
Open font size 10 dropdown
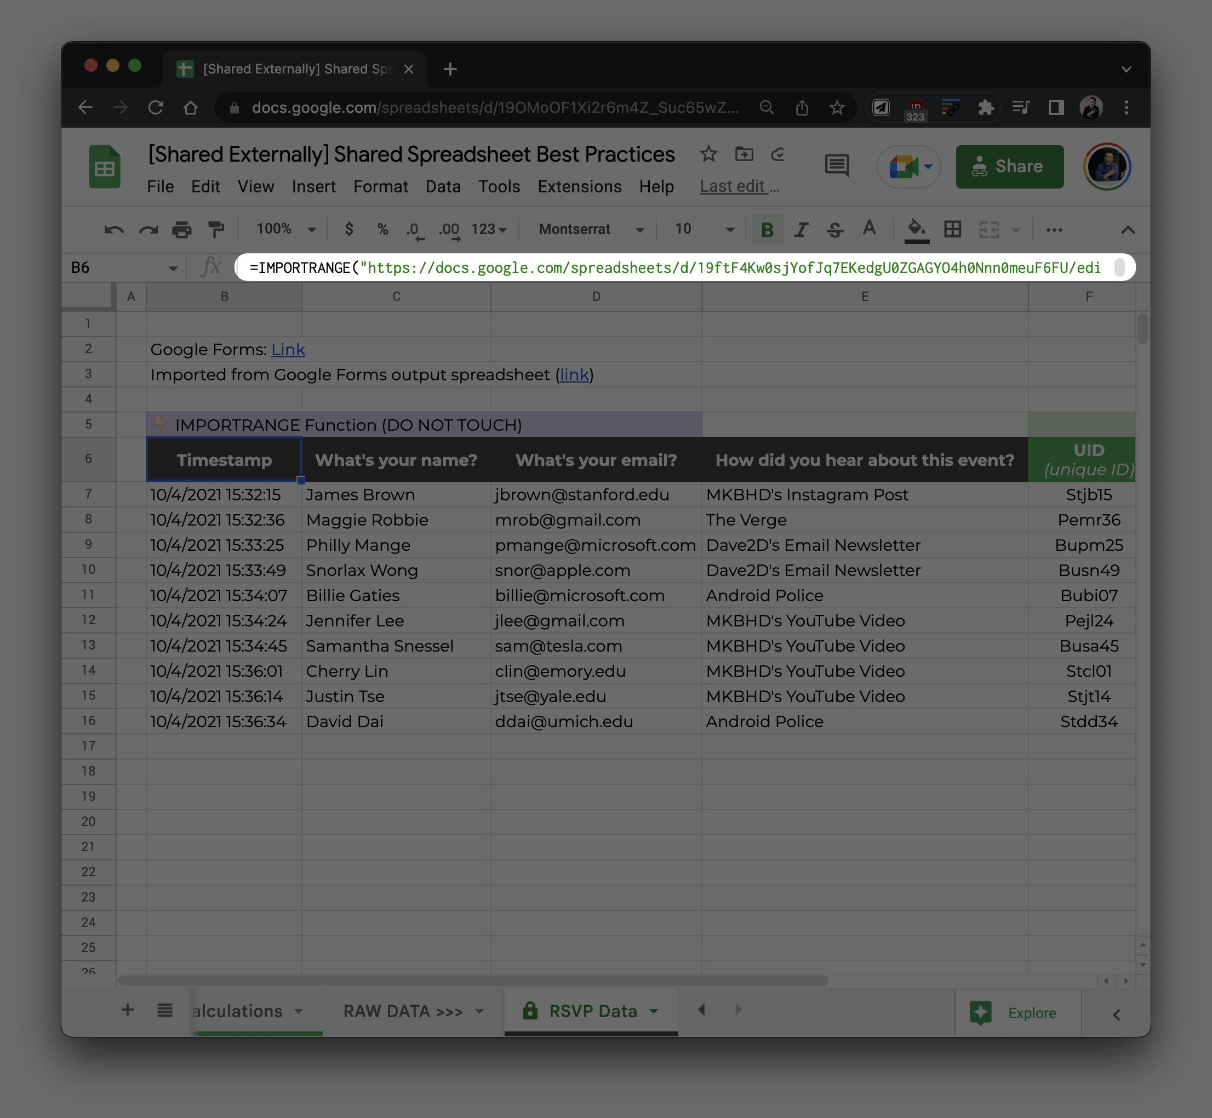[x=704, y=230]
